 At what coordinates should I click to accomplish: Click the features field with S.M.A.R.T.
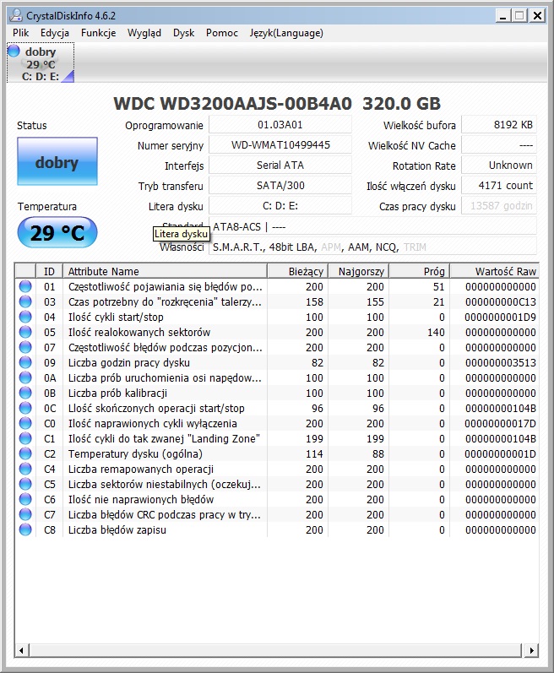pyautogui.click(x=373, y=247)
